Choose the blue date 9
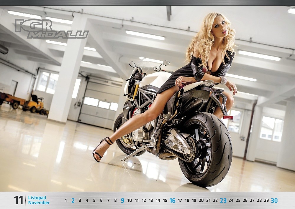Viewport: 295px width, 209px height. pyautogui.click(x=122, y=200)
